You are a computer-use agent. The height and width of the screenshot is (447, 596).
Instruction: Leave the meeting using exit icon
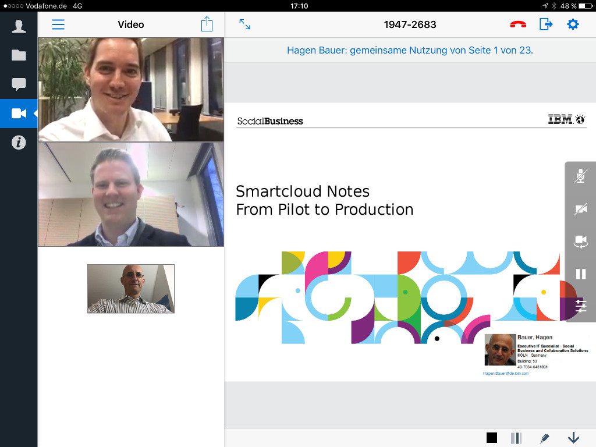546,24
